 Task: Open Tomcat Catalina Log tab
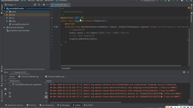55,76
